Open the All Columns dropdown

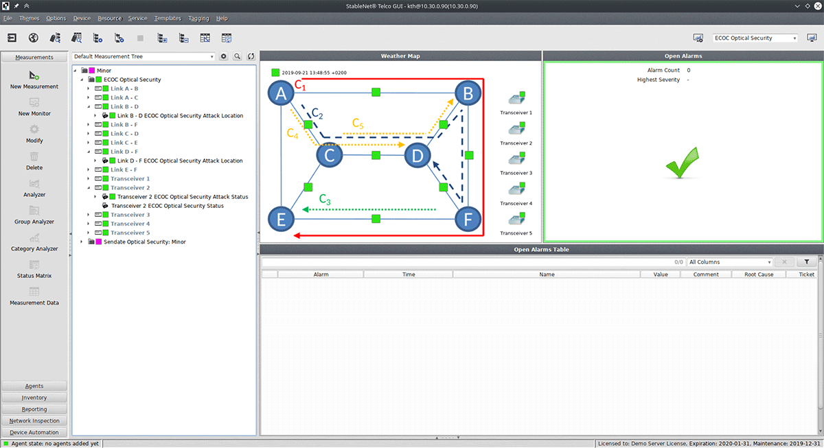(730, 262)
